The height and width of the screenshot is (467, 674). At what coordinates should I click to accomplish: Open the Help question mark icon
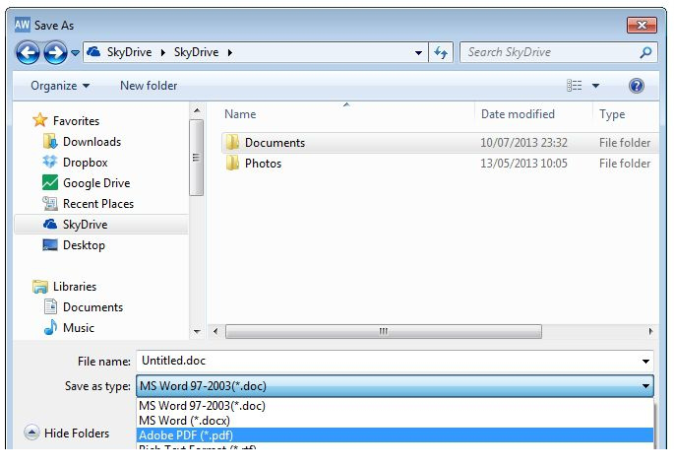(636, 86)
